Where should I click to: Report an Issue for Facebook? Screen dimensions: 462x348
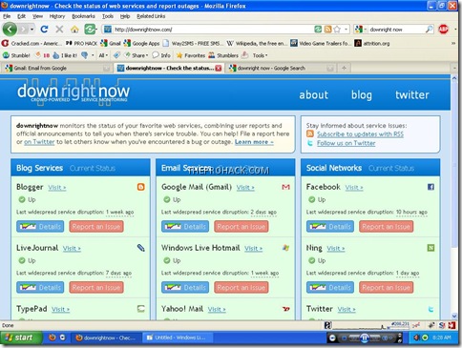coord(387,227)
